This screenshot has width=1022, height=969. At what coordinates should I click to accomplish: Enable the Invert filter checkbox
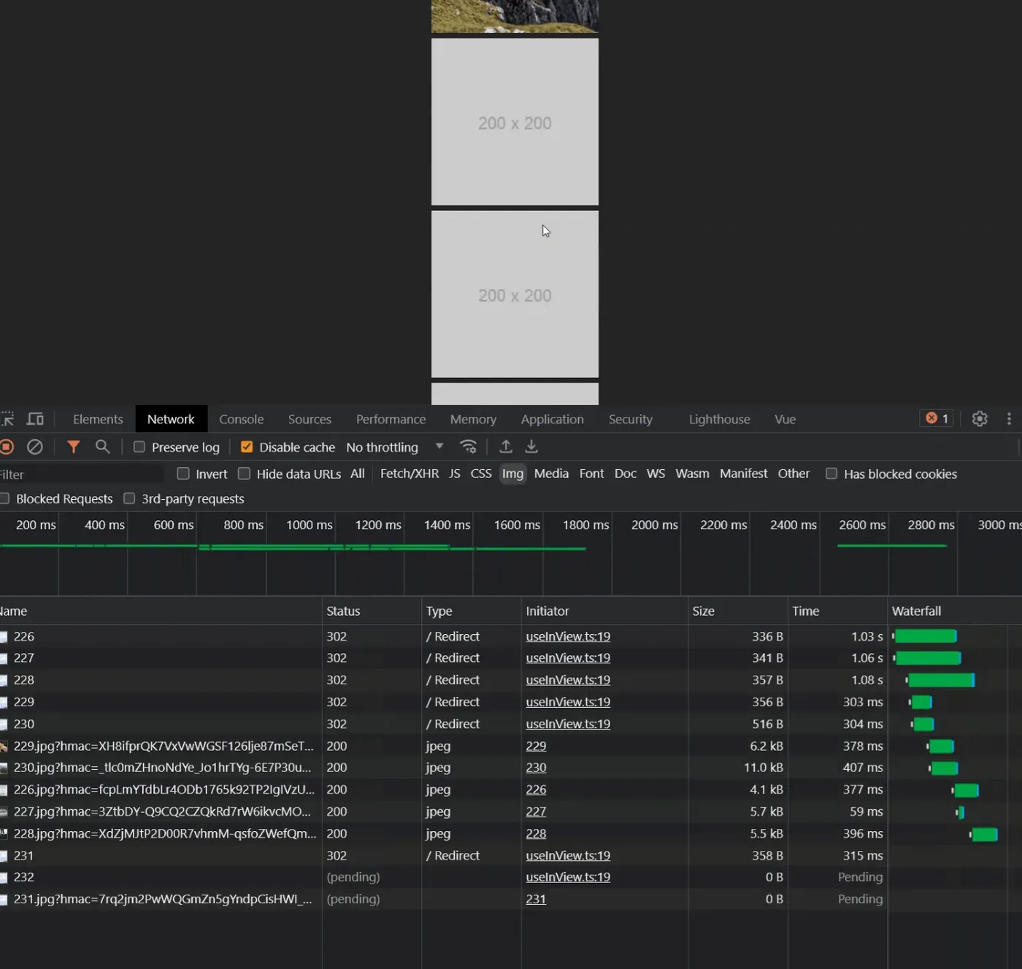pos(183,474)
